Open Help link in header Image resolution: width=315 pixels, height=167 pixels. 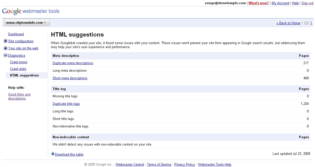tap(295, 3)
